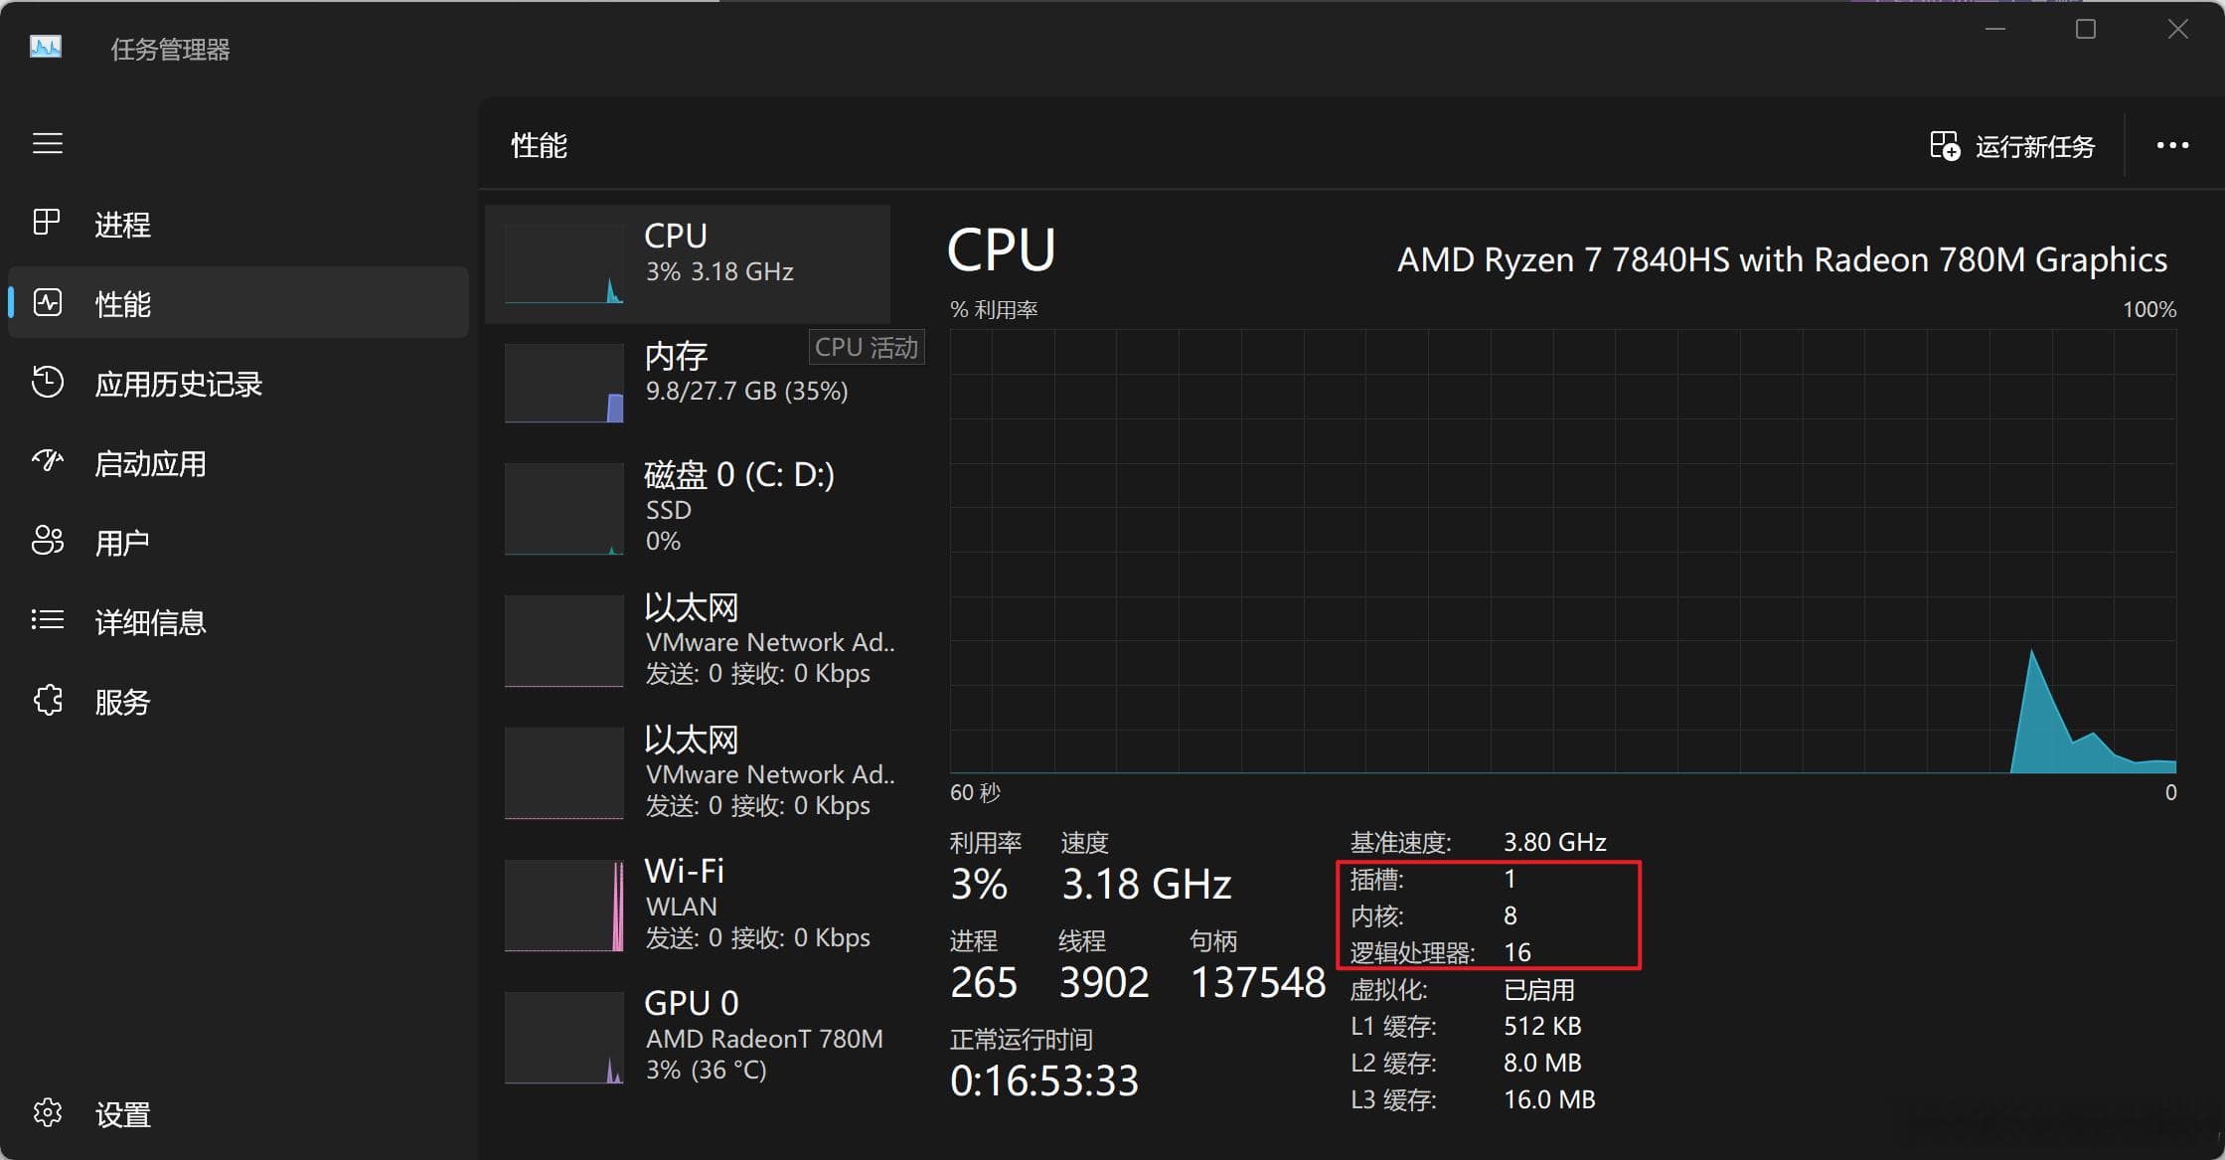Click the 用户 users icon
2225x1160 pixels.
point(47,541)
